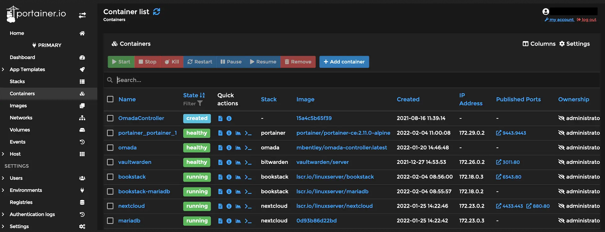
Task: Open the vaultwarden/server image link
Action: pyautogui.click(x=322, y=162)
